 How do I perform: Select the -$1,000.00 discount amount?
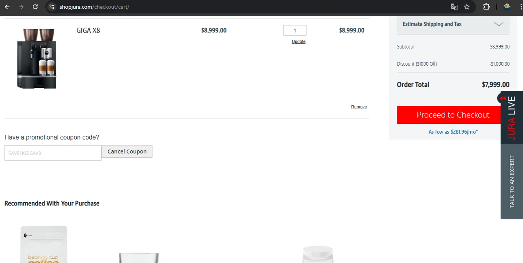point(499,64)
